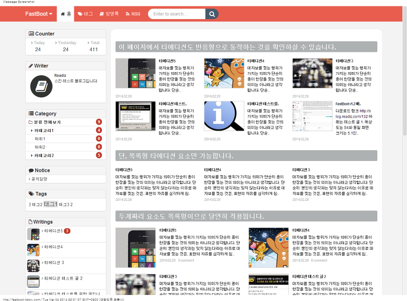
Task: Select the 하위2 subcategory
Action: (x=40, y=147)
